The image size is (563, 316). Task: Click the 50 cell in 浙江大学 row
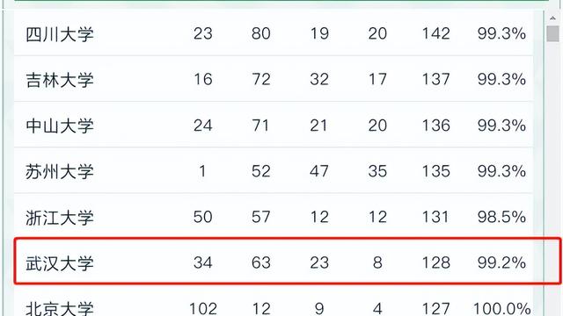point(203,217)
